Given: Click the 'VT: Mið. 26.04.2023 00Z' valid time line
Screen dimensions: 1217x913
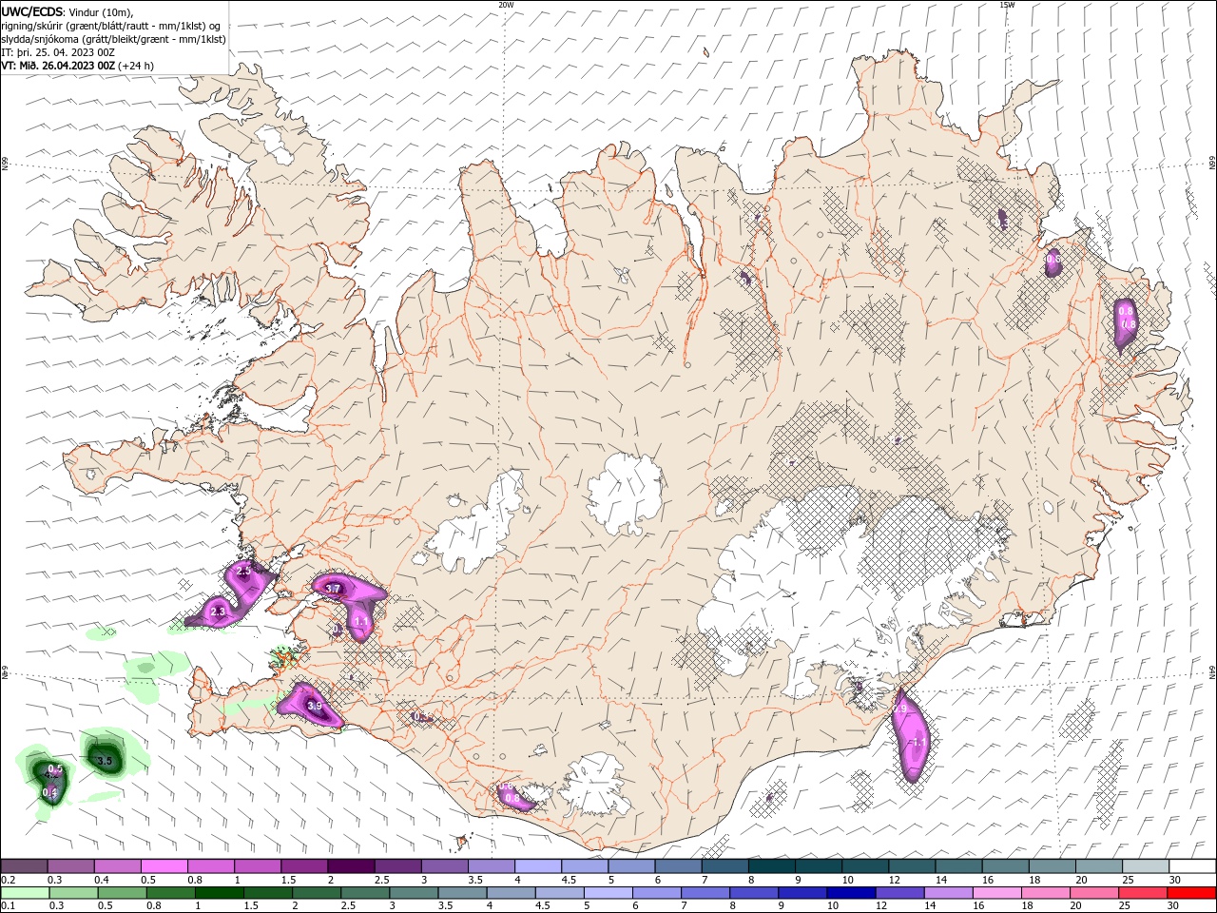Looking at the screenshot, I should click(58, 66).
